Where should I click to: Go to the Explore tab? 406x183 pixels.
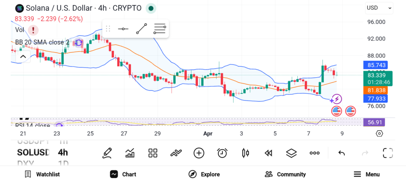pyautogui.click(x=204, y=174)
